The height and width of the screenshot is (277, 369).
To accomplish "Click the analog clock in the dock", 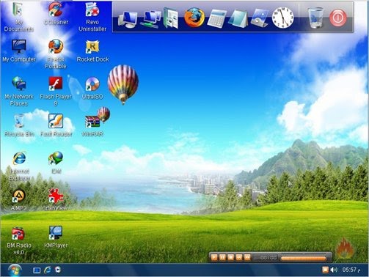I will (283, 18).
